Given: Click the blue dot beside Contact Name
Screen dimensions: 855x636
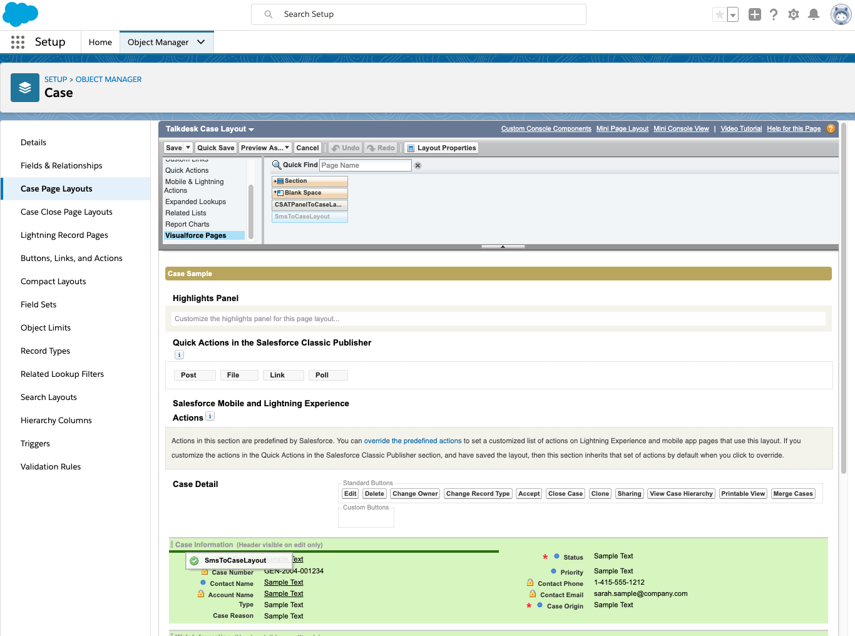Looking at the screenshot, I should click(203, 582).
